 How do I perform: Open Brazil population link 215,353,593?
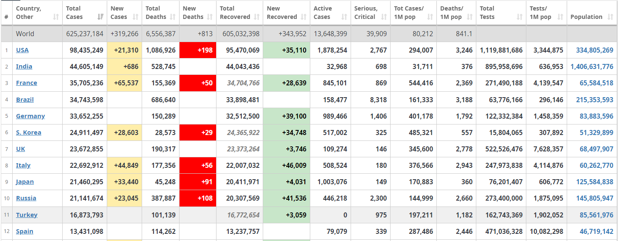[x=594, y=100]
